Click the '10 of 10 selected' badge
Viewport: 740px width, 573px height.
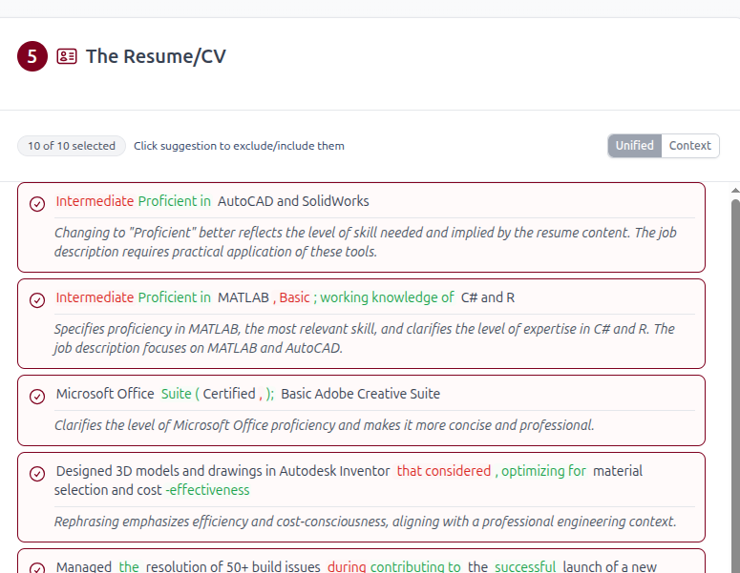72,146
